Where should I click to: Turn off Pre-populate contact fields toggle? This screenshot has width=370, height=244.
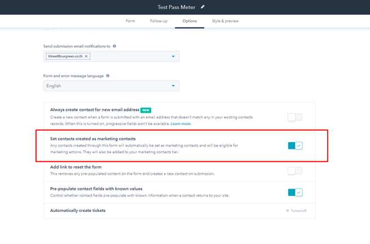(x=295, y=192)
